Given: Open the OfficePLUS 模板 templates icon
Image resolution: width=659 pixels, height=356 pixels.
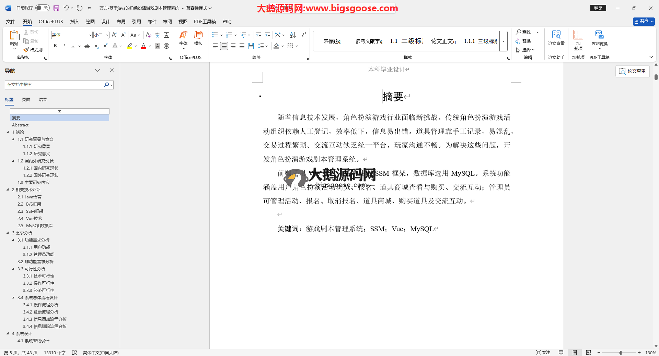Looking at the screenshot, I should [198, 38].
